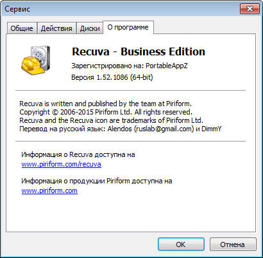Image resolution: width=263 pixels, height=258 pixels.
Task: Click the Информация о Recuva доступна на text
Action: pos(78,154)
